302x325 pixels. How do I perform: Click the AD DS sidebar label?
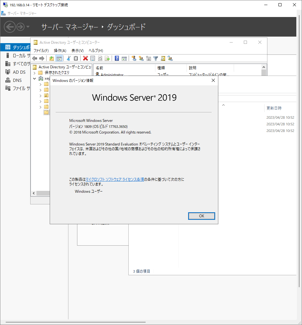pos(19,72)
